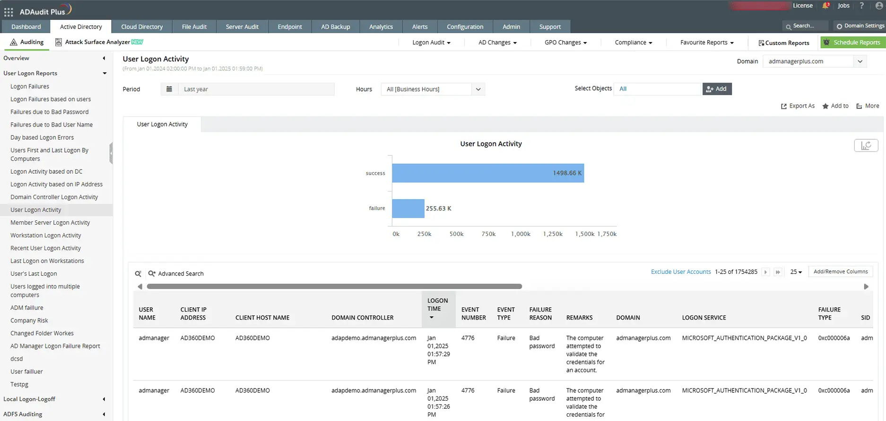This screenshot has width=886, height=421.
Task: Open the More options
Action: tap(868, 106)
